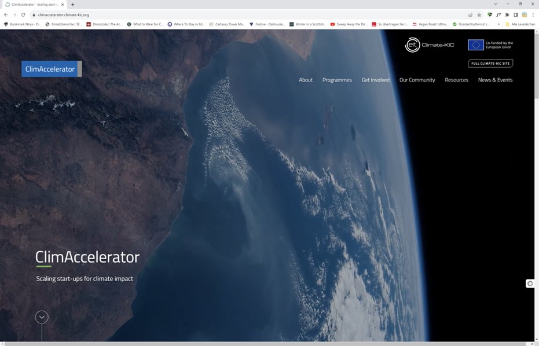The height and width of the screenshot is (346, 539).
Task: Go back using the browser back arrow
Action: [x=6, y=15]
